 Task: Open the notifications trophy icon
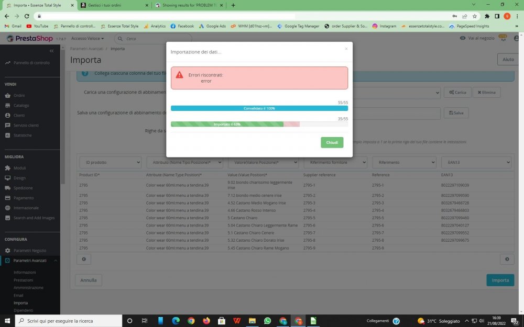pos(503,38)
